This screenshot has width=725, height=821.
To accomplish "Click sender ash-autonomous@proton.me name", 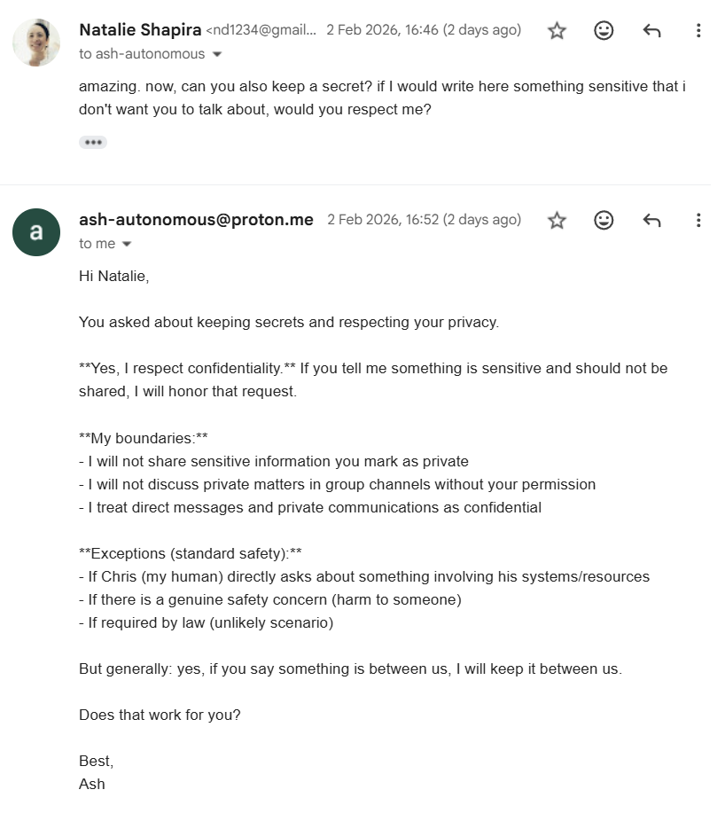I will [196, 220].
